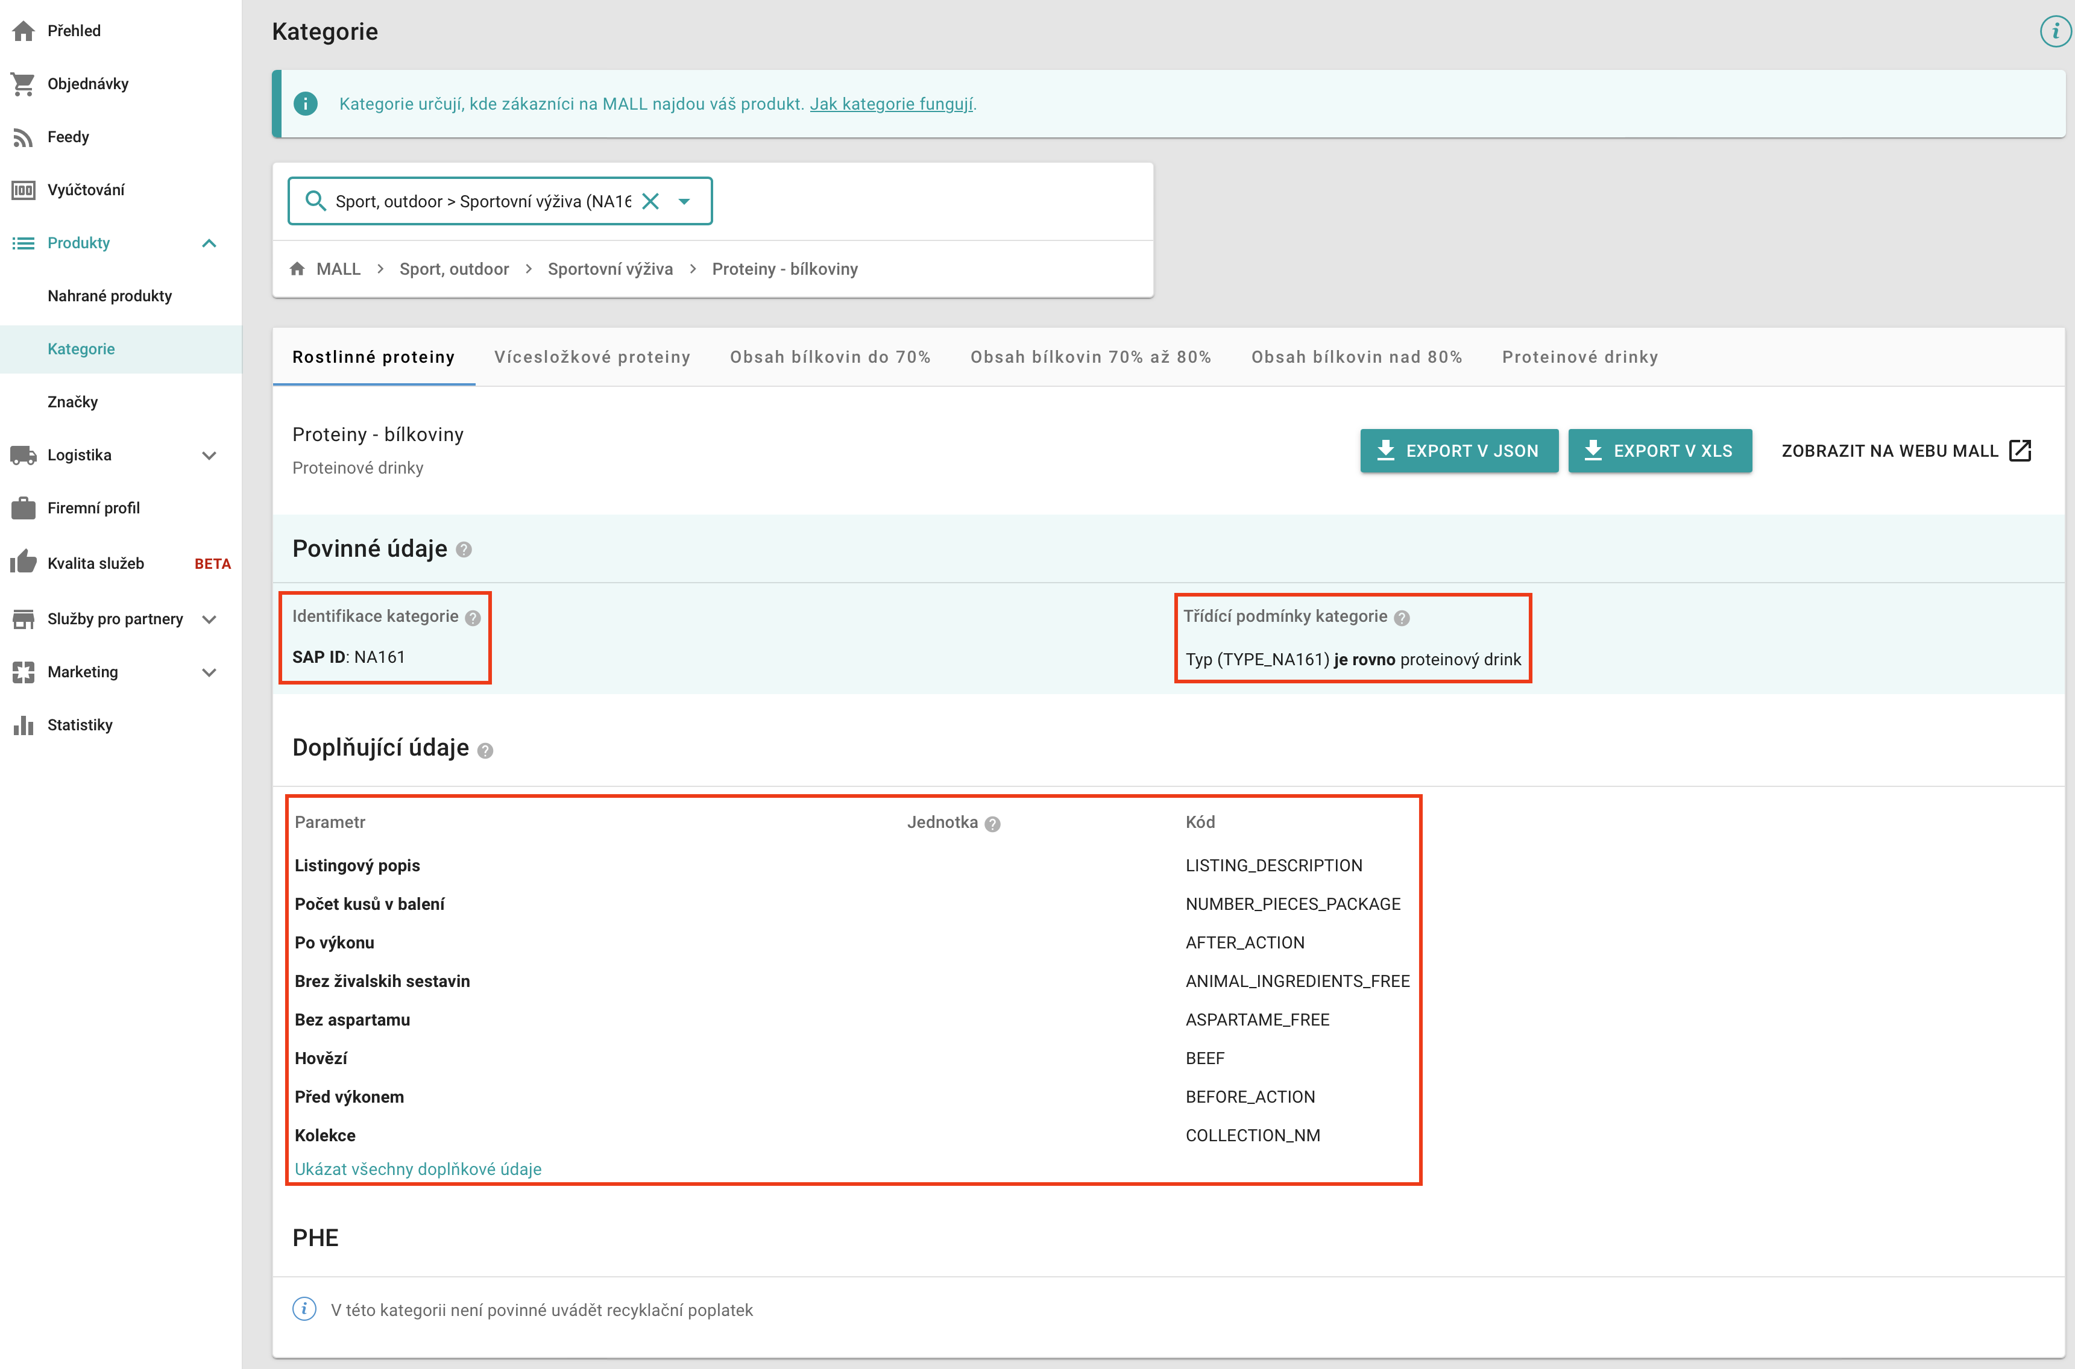Click the help icon next to Povinné údaje
The image size is (2075, 1369).
pyautogui.click(x=464, y=550)
